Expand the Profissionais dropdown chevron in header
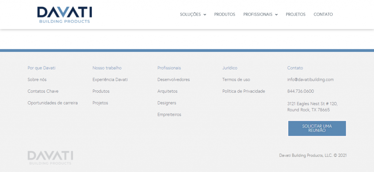Viewport: 374px width, 172px height. 276,15
